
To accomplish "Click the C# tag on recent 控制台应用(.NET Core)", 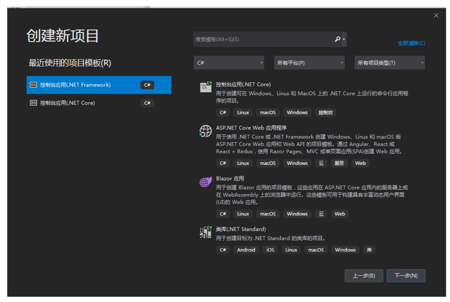I will [147, 103].
